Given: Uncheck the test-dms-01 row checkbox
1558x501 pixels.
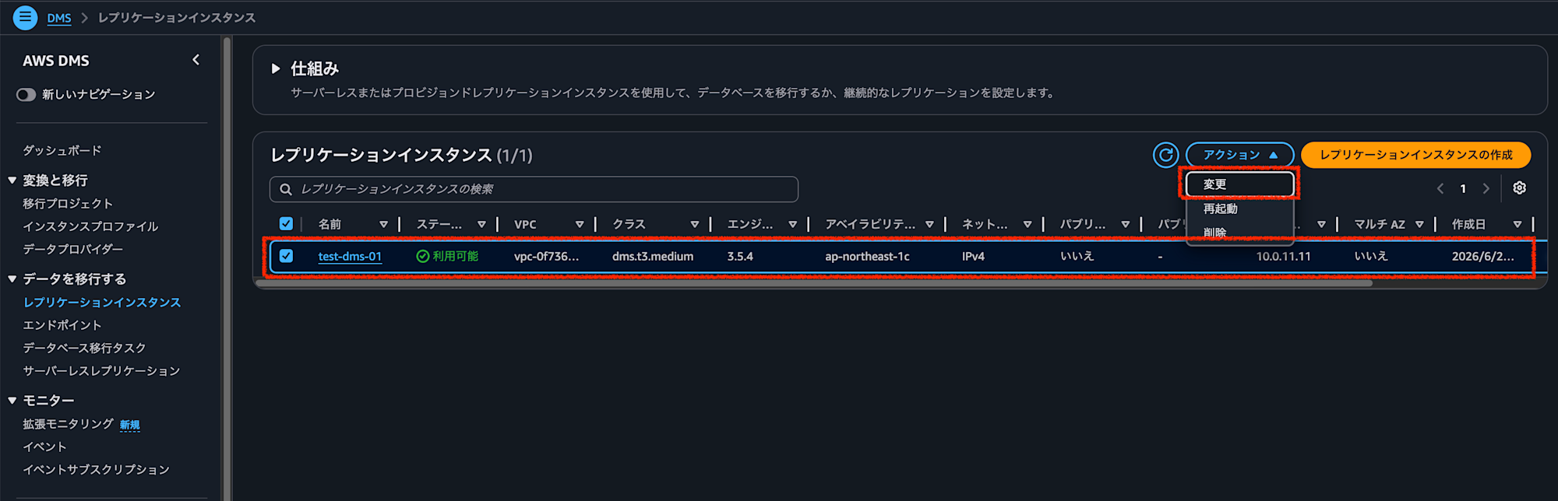Looking at the screenshot, I should click(x=286, y=256).
